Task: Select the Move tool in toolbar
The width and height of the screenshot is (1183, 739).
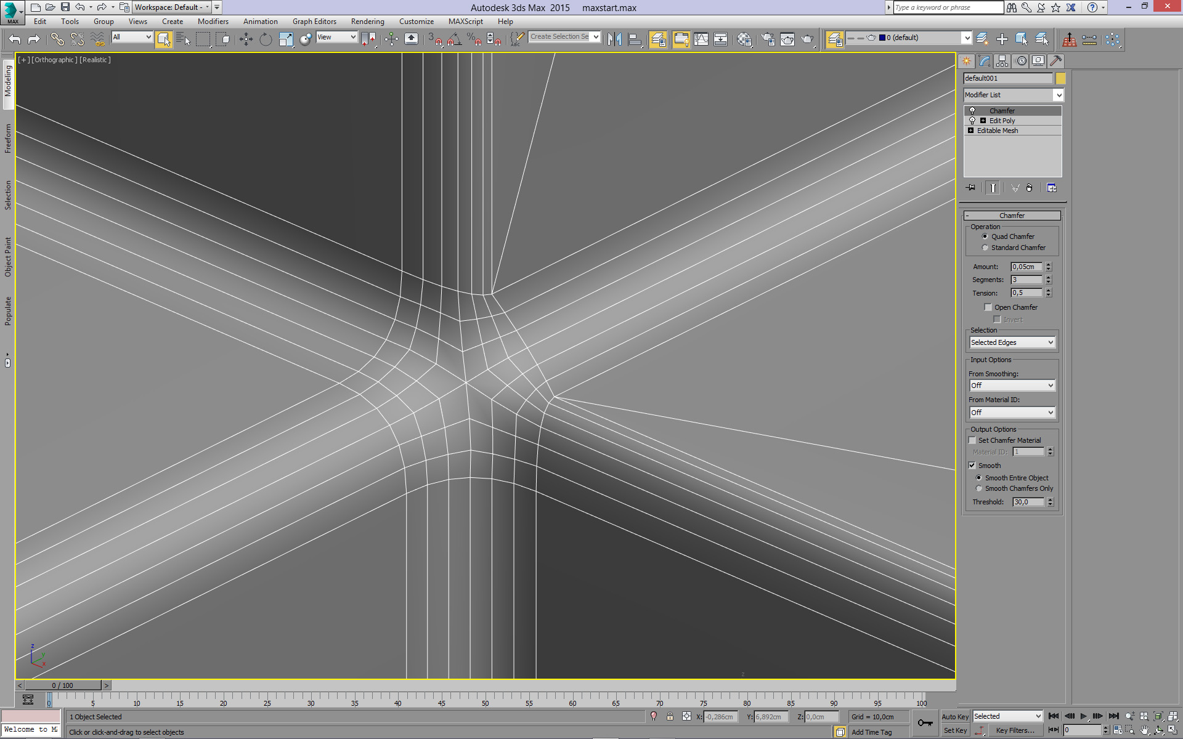Action: [x=246, y=39]
